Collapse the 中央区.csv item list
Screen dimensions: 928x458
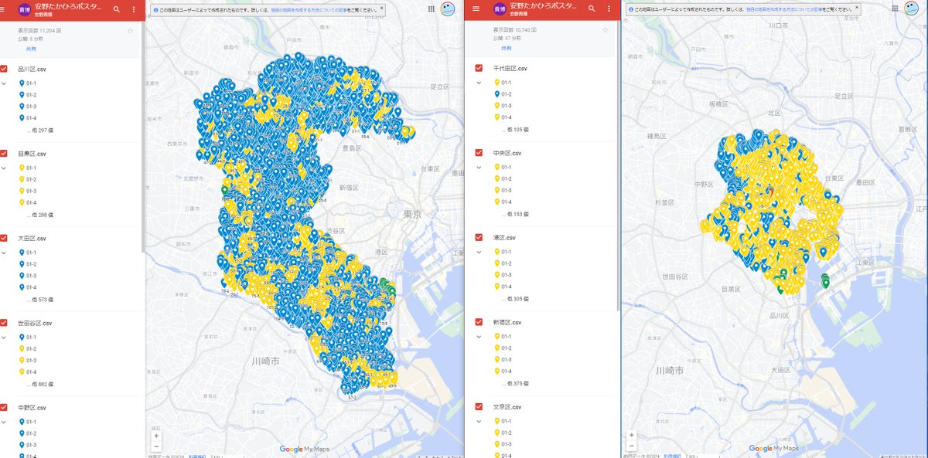pos(479,167)
